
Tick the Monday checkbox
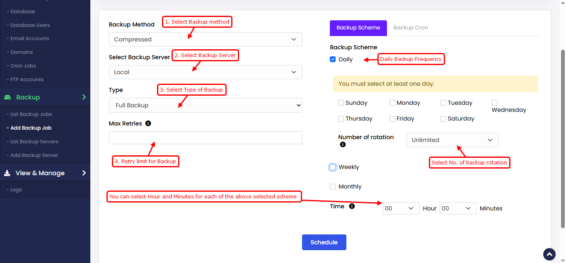point(392,103)
